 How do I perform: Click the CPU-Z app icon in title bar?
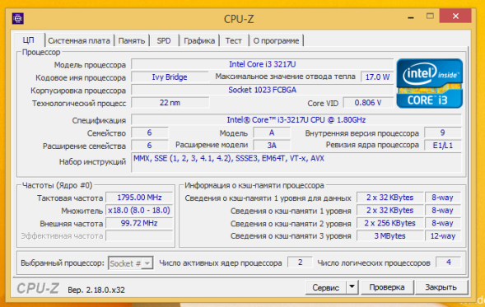click(18, 19)
